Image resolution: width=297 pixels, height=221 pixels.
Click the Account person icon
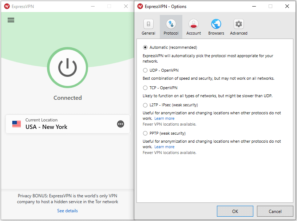coord(194,24)
